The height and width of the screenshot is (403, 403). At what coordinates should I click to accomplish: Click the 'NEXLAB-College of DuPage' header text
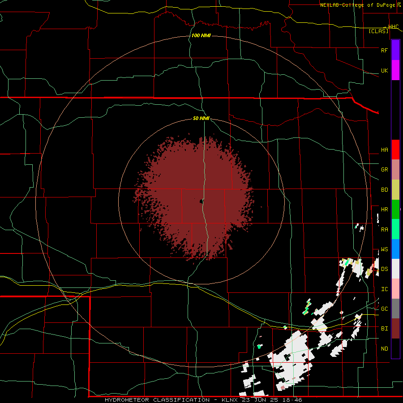pyautogui.click(x=357, y=5)
